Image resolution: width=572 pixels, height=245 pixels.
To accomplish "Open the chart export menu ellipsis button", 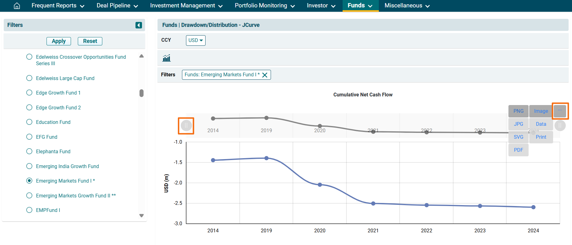I will [x=560, y=111].
